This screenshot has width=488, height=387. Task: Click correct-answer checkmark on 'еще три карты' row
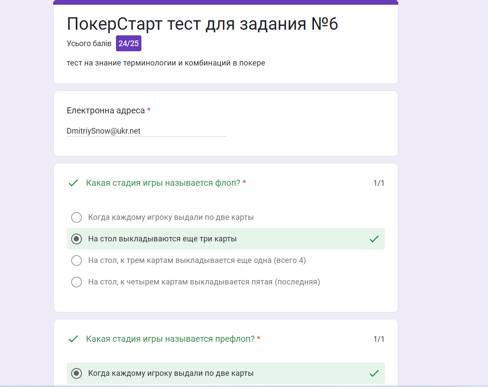[x=374, y=239]
